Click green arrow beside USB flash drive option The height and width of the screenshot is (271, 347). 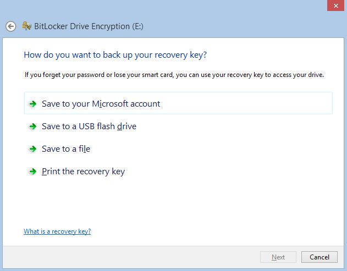coord(33,126)
